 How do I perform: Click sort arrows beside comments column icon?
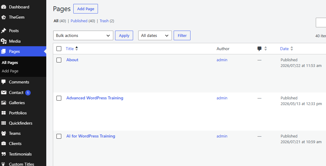click(x=266, y=49)
